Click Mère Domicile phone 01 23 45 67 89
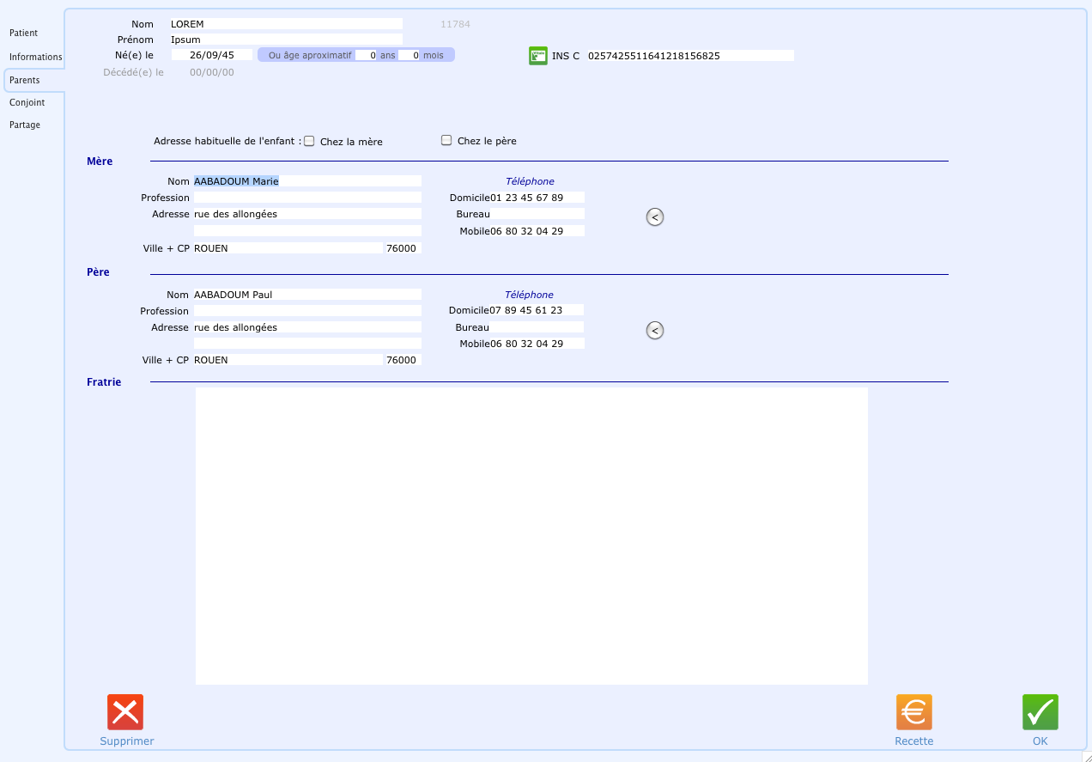This screenshot has height=762, width=1092. point(537,198)
